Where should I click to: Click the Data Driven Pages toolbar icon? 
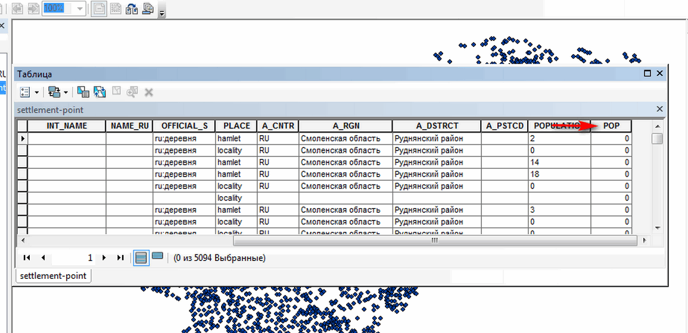click(x=148, y=8)
